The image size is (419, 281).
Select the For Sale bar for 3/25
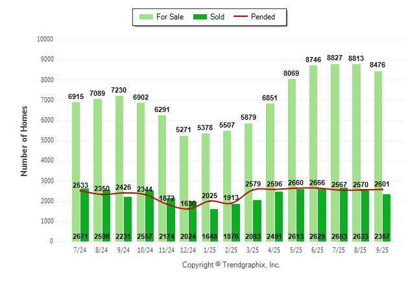pyautogui.click(x=250, y=168)
